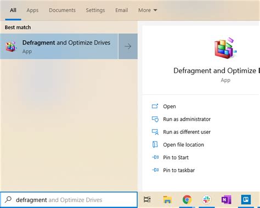The width and height of the screenshot is (260, 208).
Task: Select Open file location
Action: (183, 145)
